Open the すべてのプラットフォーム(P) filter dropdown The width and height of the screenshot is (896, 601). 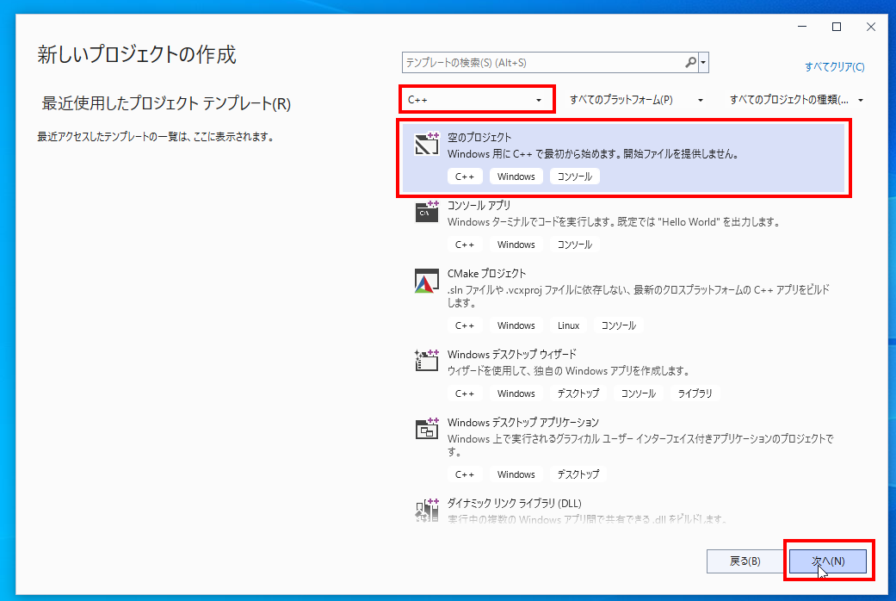(636, 100)
